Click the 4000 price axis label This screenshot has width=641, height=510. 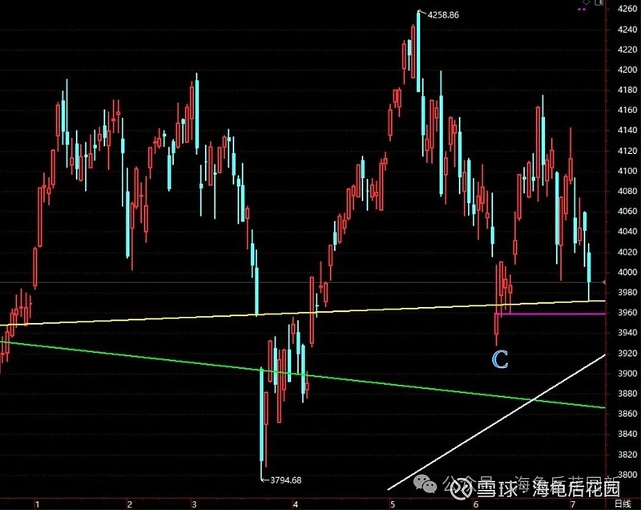click(627, 272)
